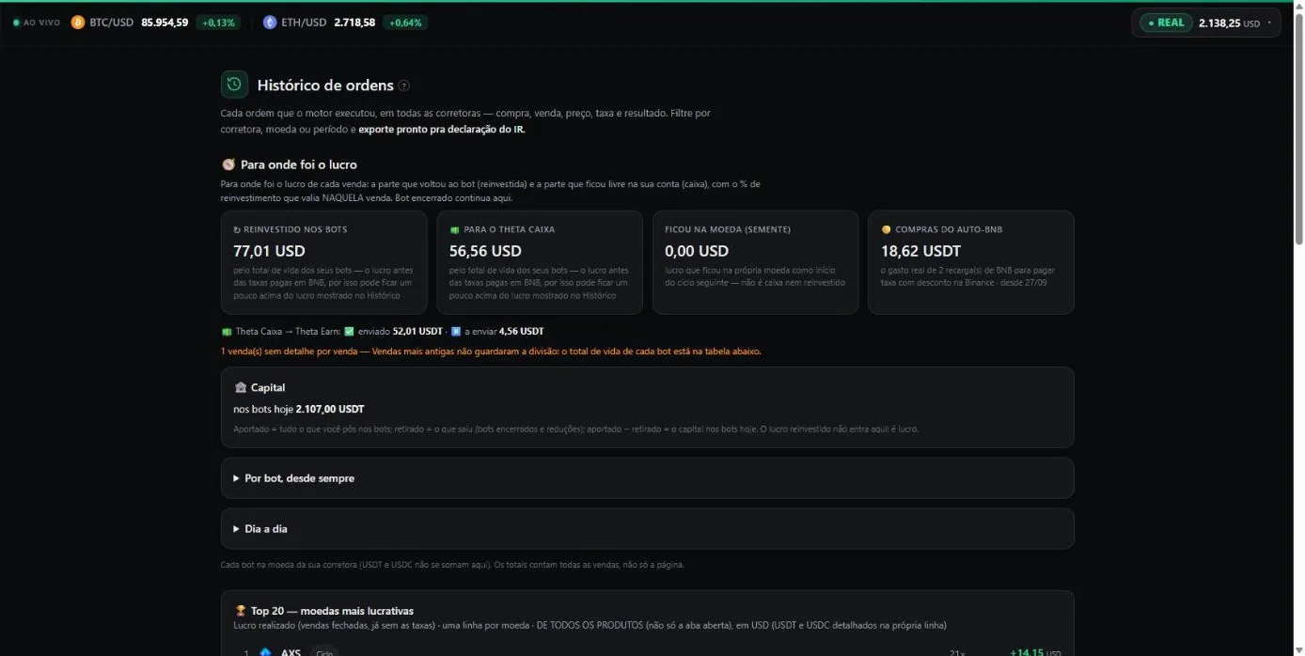Screen dimensions: 1305x656
Task: Click the 2.107,00 USDT capital amount
Action: point(330,409)
